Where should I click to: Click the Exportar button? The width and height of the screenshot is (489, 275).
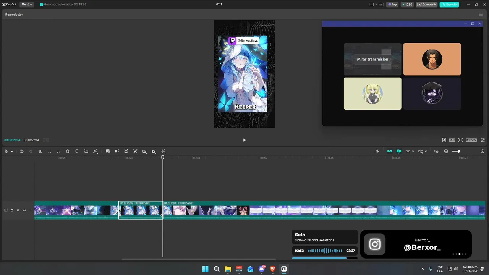(x=449, y=5)
